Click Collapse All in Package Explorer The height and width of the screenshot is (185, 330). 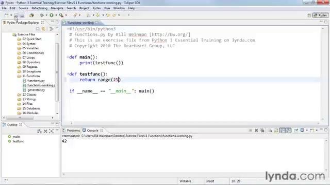coord(38,29)
